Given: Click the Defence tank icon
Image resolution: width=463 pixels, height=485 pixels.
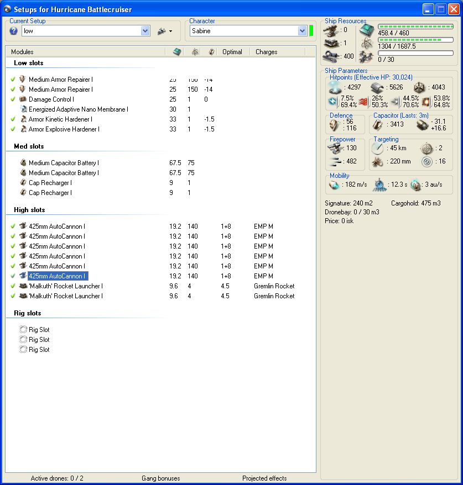Looking at the screenshot, I should click(x=335, y=125).
